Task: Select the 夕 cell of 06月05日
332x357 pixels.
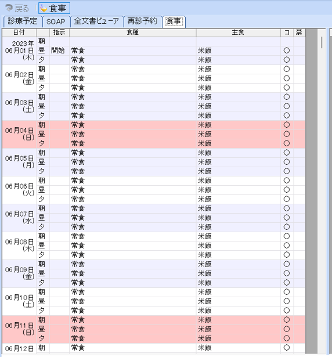Action: pyautogui.click(x=43, y=171)
